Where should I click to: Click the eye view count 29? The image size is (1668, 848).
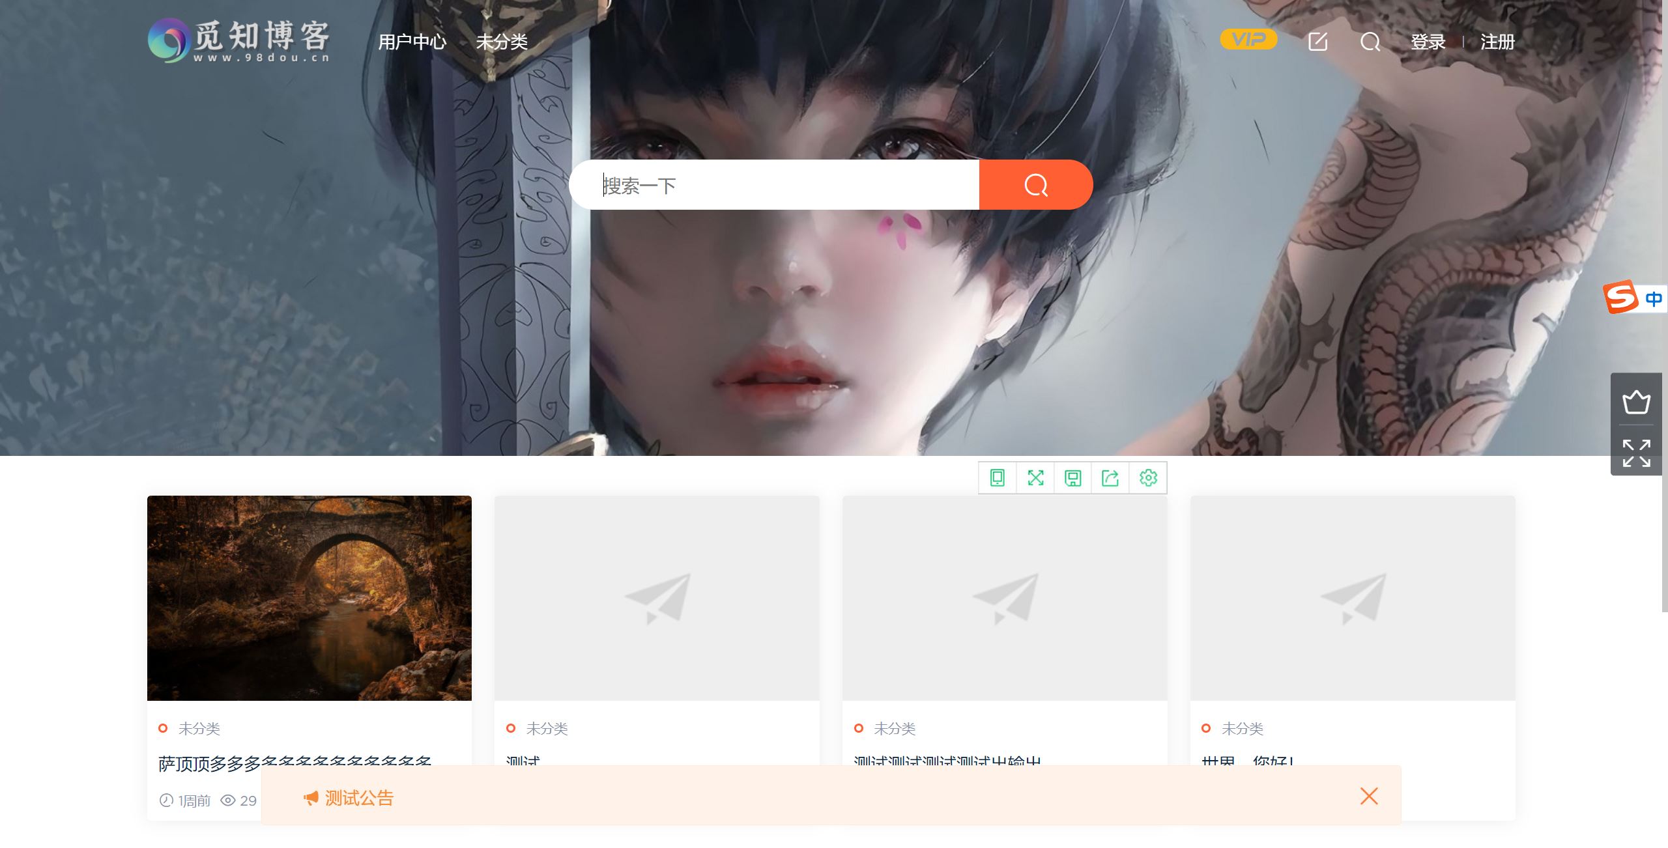238,800
